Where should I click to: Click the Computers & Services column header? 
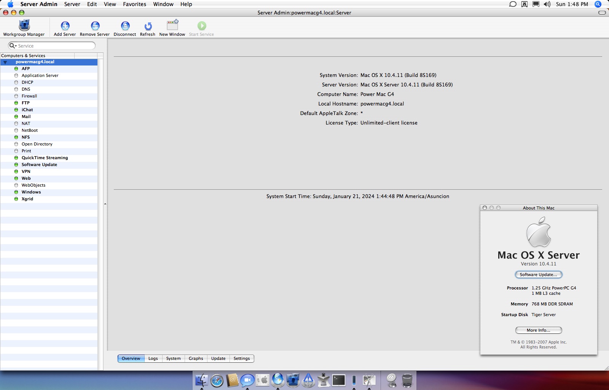(x=37, y=56)
